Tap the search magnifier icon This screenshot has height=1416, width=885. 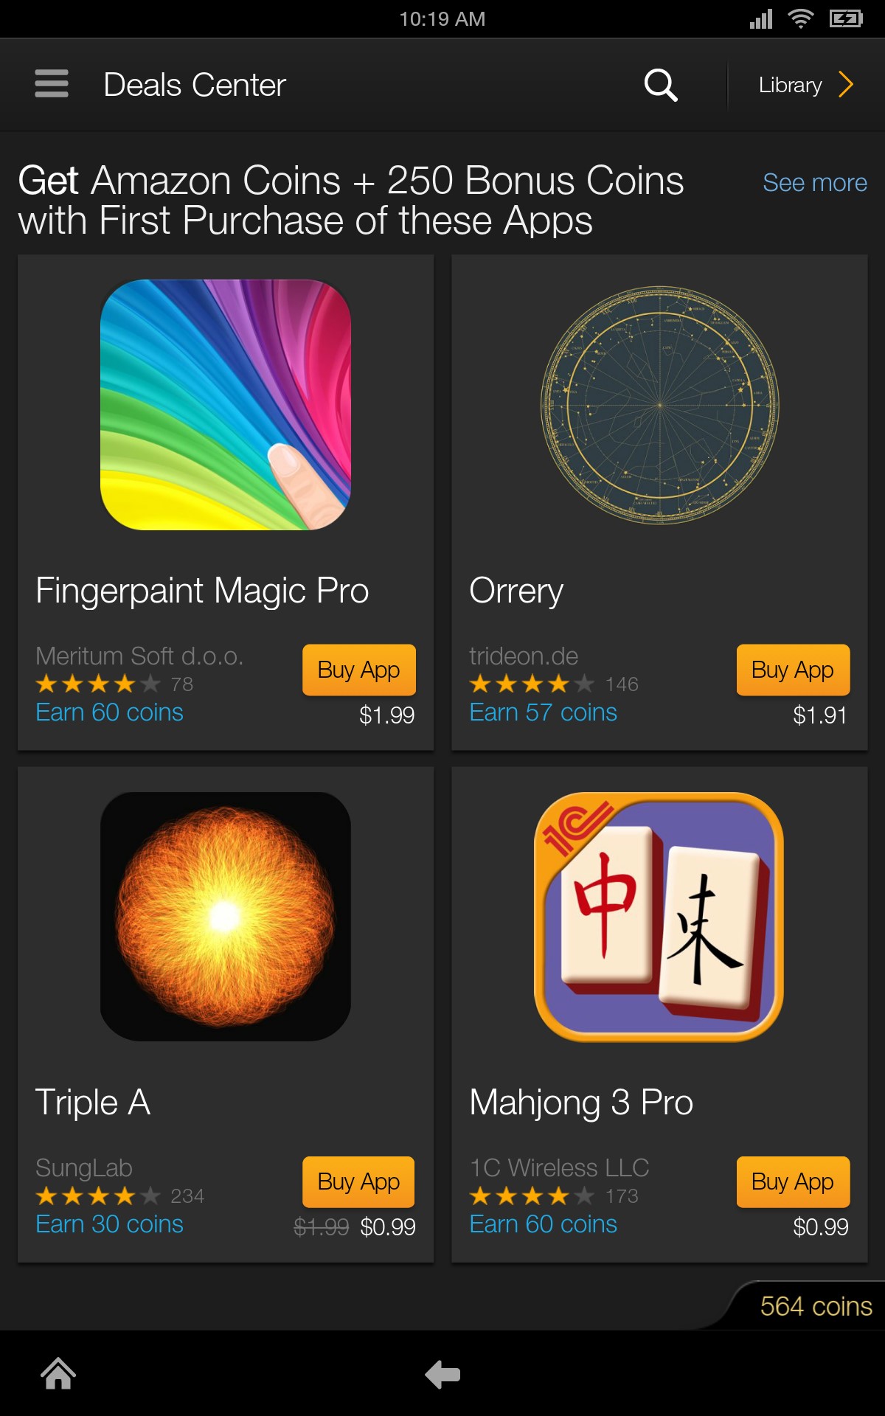[661, 85]
